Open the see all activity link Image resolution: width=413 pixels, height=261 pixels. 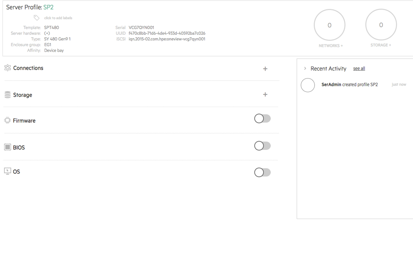(359, 69)
